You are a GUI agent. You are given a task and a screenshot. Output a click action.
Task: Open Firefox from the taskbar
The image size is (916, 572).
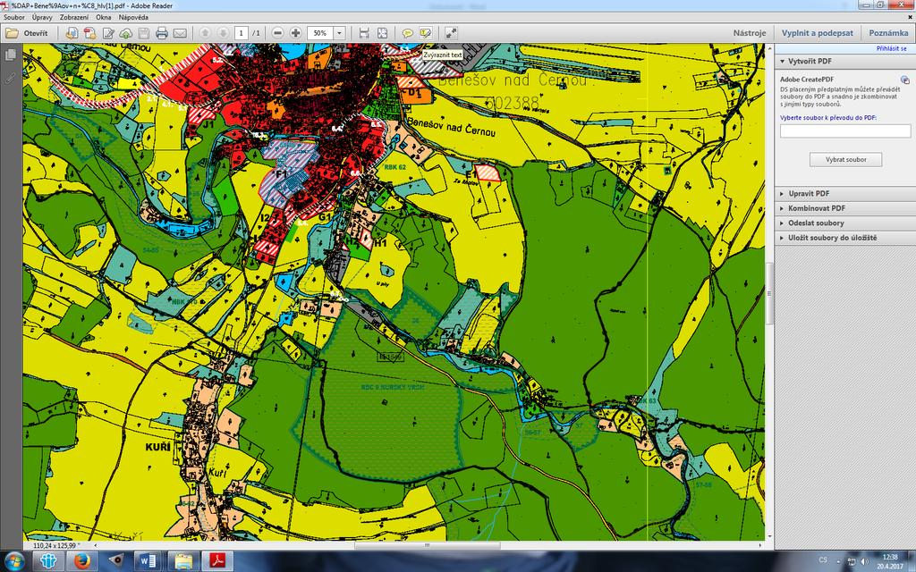pos(82,561)
